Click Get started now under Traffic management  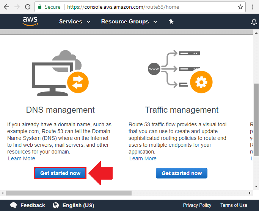(182, 173)
